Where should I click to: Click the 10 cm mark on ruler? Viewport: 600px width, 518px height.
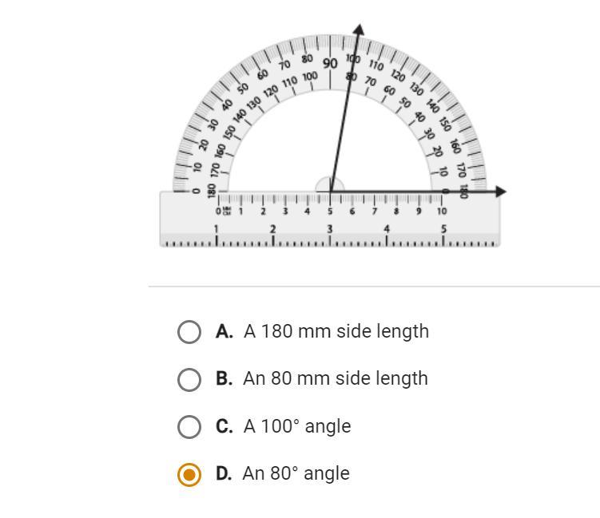coord(442,212)
